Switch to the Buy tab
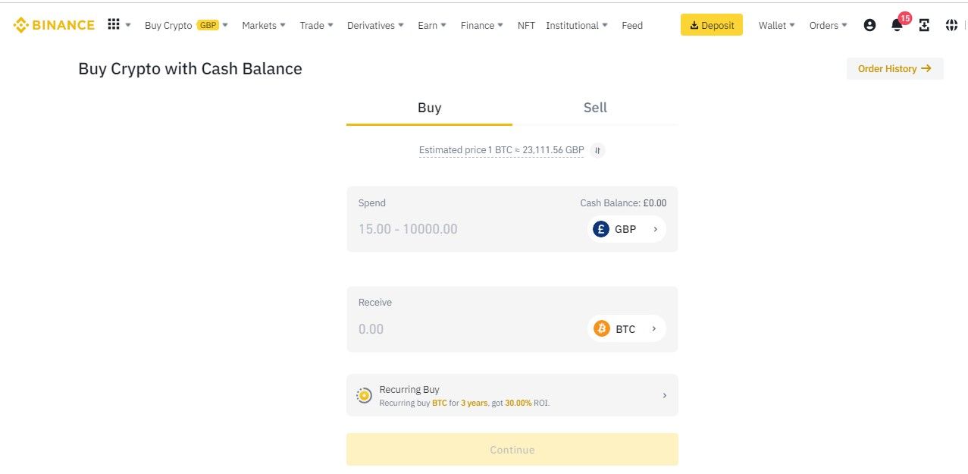The width and height of the screenshot is (968, 474). point(429,108)
